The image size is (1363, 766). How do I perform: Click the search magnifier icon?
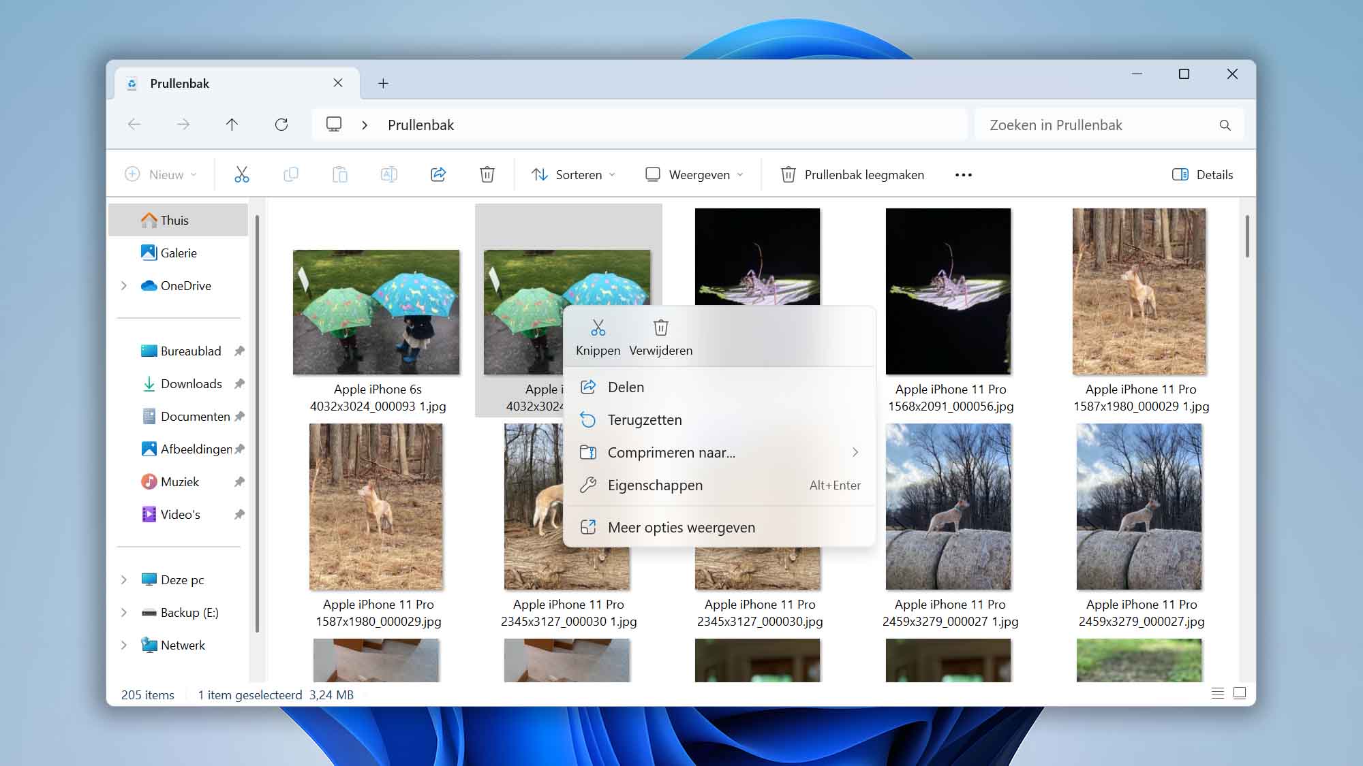tap(1225, 125)
